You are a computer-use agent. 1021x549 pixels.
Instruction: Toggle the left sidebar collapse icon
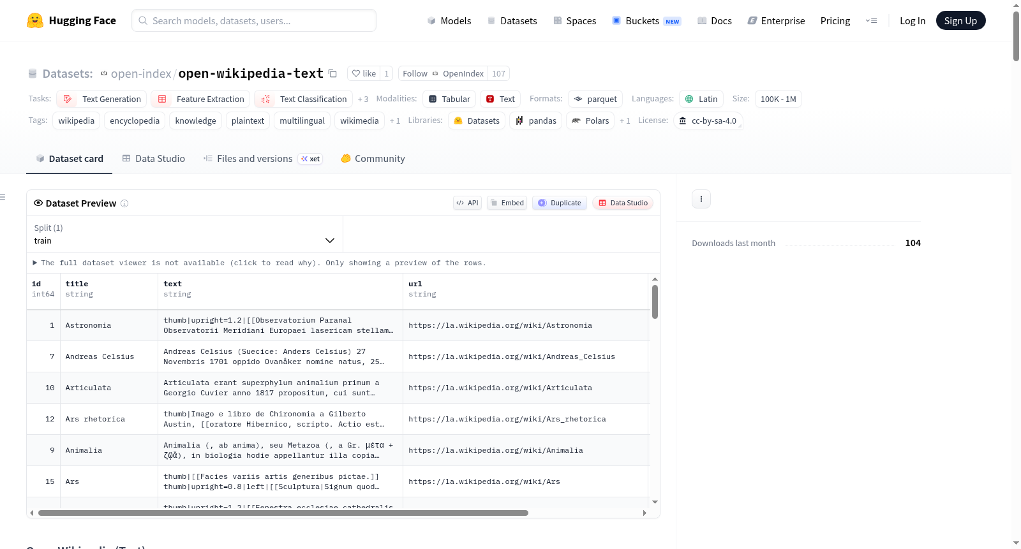click(x=3, y=197)
